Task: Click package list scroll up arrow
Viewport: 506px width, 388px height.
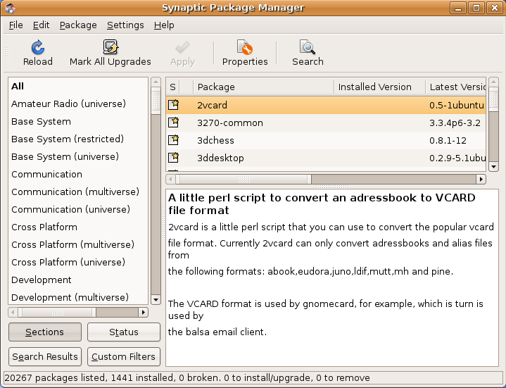Action: (x=493, y=82)
